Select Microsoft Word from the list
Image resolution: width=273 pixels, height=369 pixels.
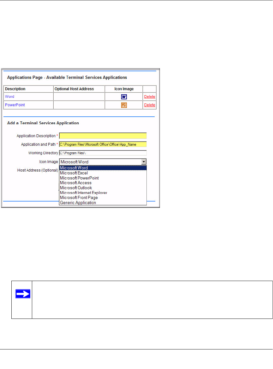pyautogui.click(x=103, y=168)
